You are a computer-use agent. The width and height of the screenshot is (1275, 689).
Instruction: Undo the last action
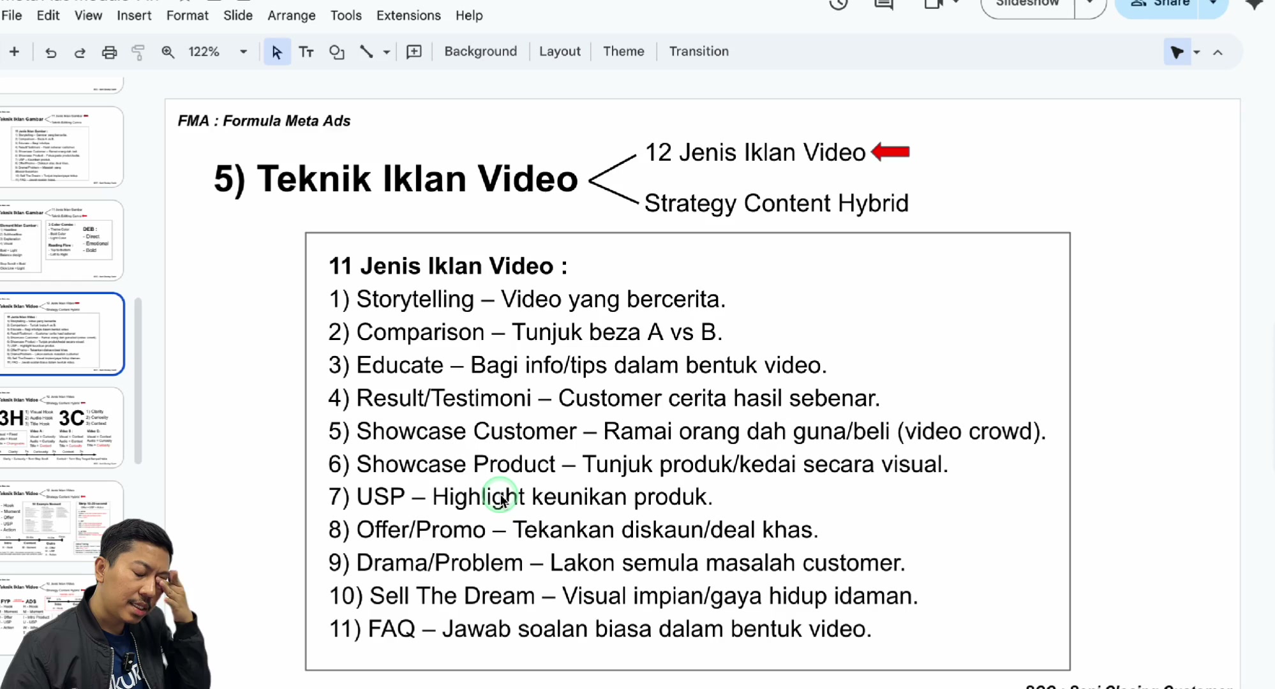50,52
